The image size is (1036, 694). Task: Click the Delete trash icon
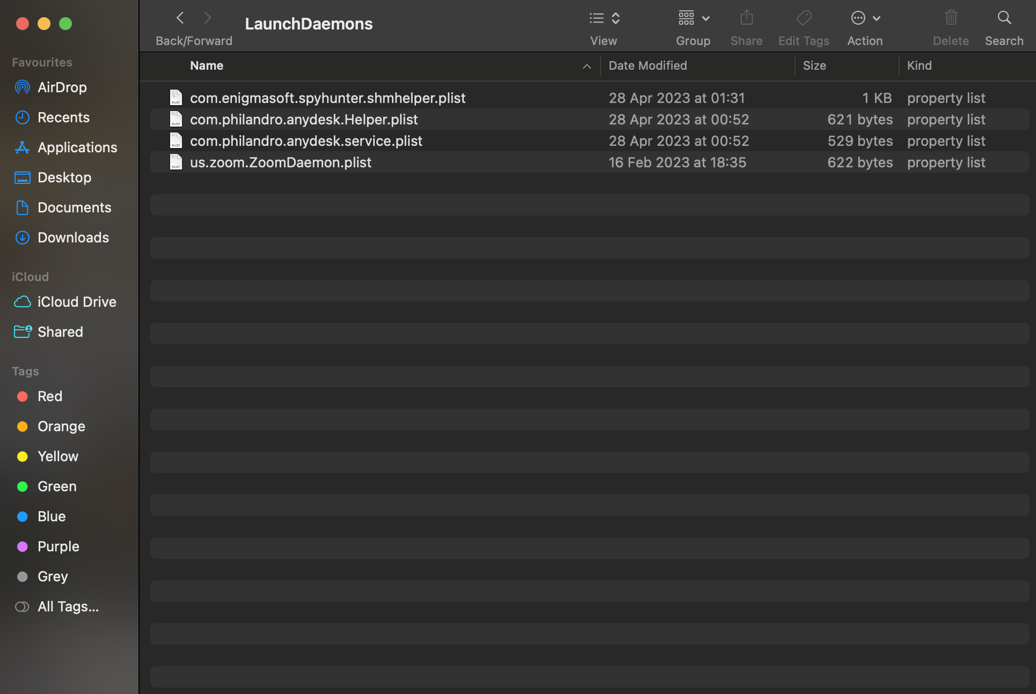pos(951,18)
